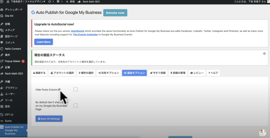
Task: Open comments bubble icon in admin bar
Action: (59, 2)
